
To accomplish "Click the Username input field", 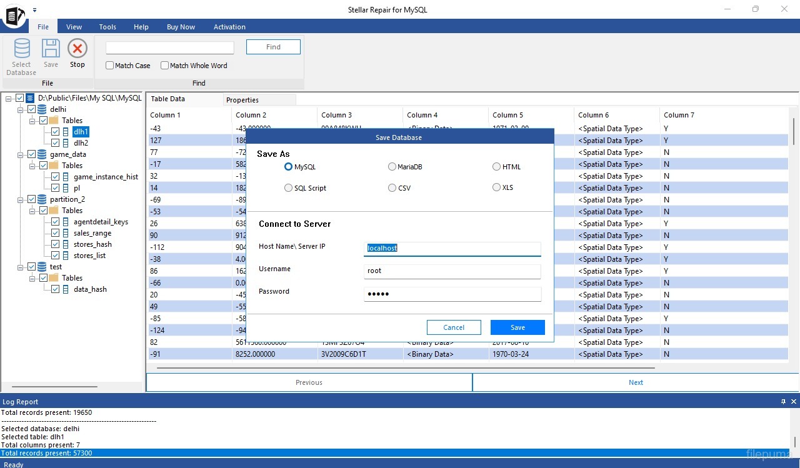I will tap(452, 271).
